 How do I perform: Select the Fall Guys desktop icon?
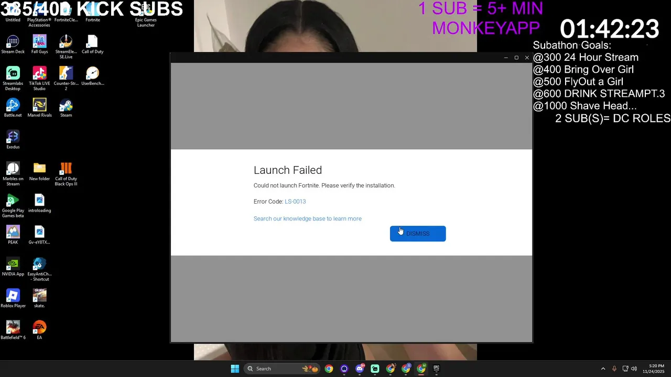coord(39,45)
